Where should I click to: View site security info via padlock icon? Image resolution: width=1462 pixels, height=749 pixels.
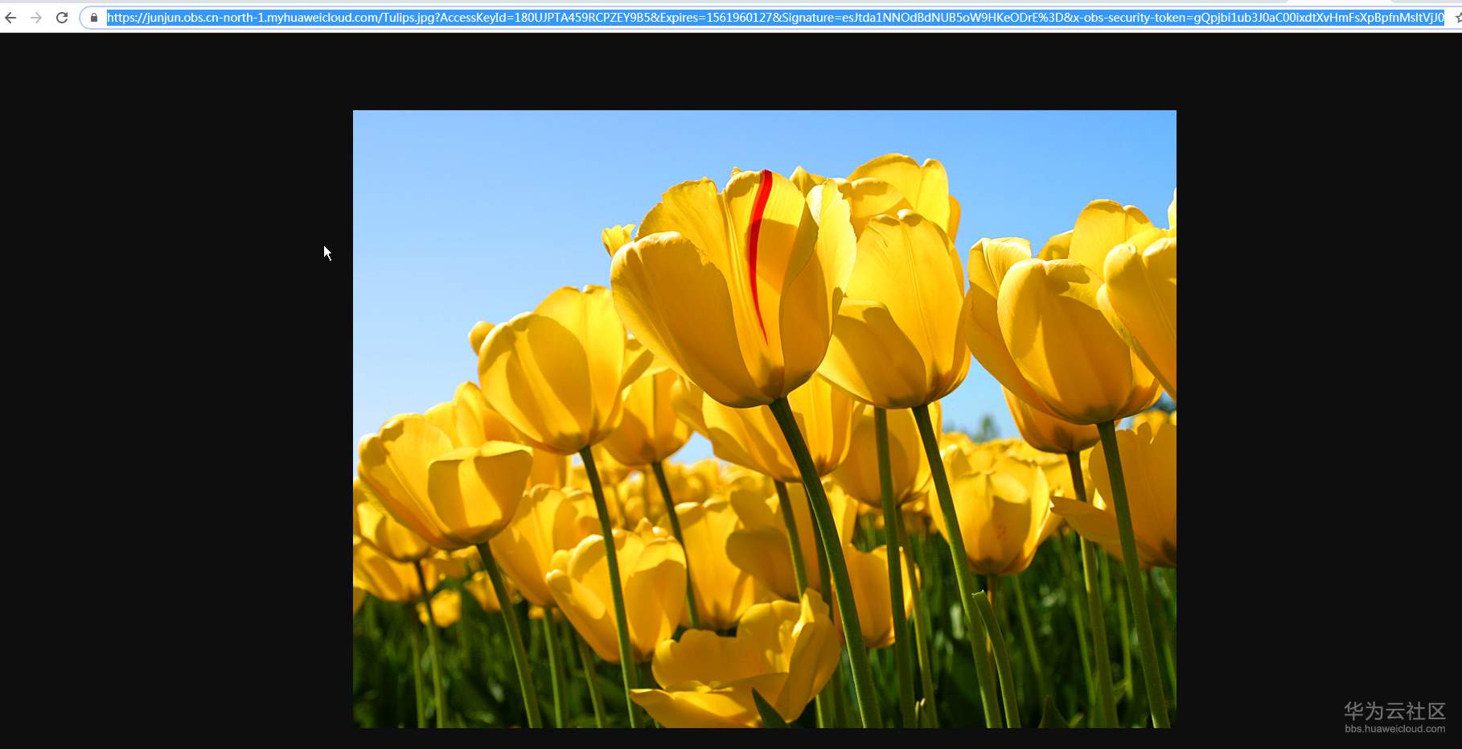[94, 17]
